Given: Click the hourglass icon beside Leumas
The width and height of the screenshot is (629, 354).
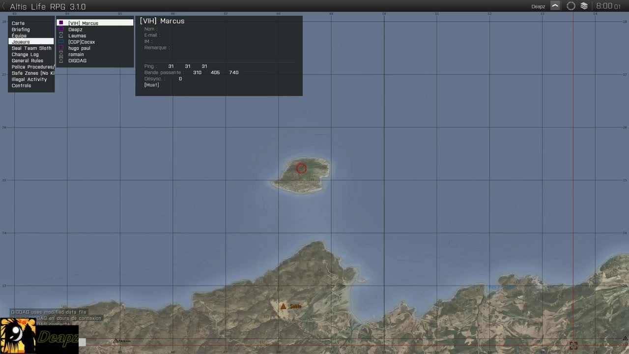Looking at the screenshot, I should [61, 35].
